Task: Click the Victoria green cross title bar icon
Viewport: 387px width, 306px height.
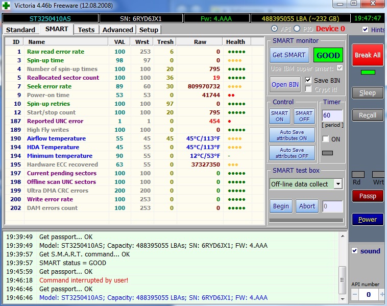Action: pos(7,5)
